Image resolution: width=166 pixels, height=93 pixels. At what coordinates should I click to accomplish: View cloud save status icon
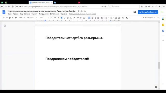tap(85, 11)
